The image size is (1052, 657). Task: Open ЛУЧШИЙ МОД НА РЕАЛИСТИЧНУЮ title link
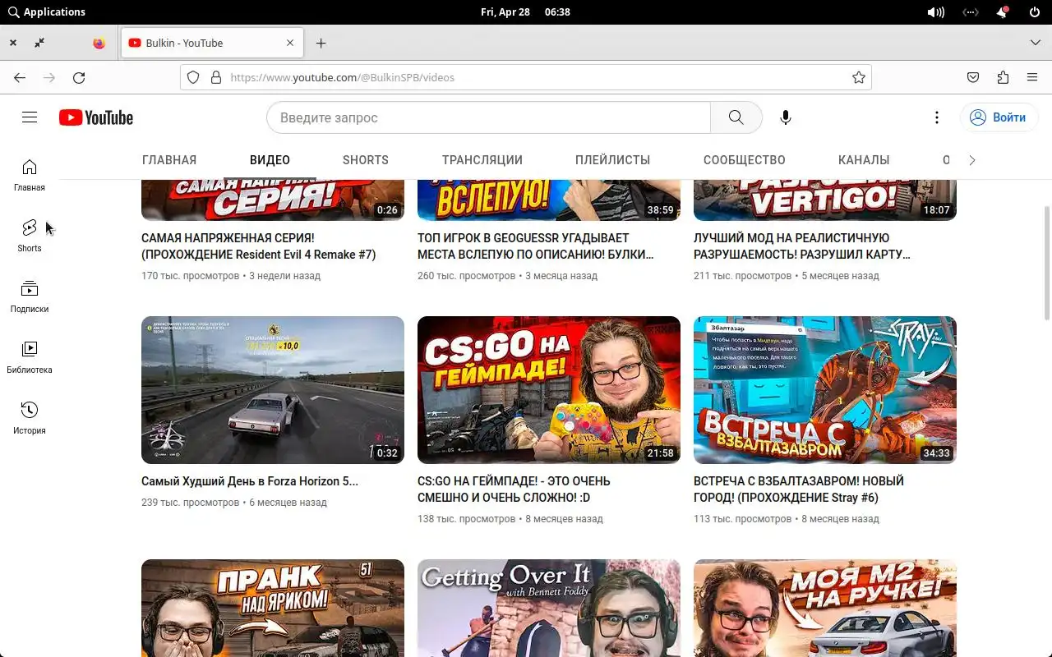(x=802, y=246)
